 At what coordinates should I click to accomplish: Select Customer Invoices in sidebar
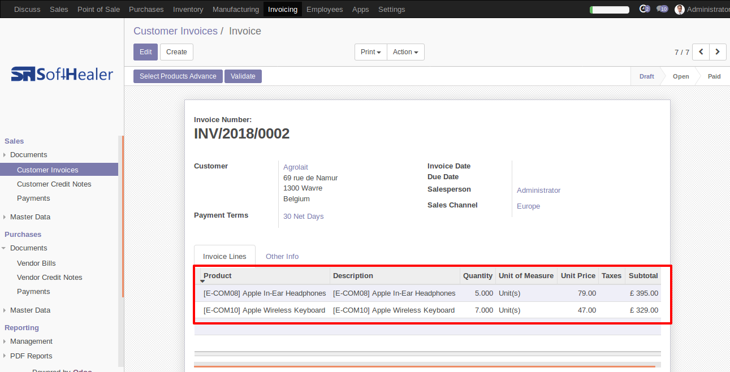click(x=59, y=170)
